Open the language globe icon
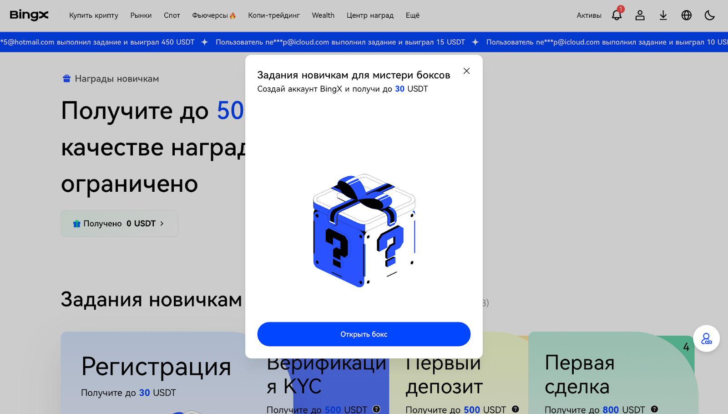The width and height of the screenshot is (728, 414). (x=686, y=15)
